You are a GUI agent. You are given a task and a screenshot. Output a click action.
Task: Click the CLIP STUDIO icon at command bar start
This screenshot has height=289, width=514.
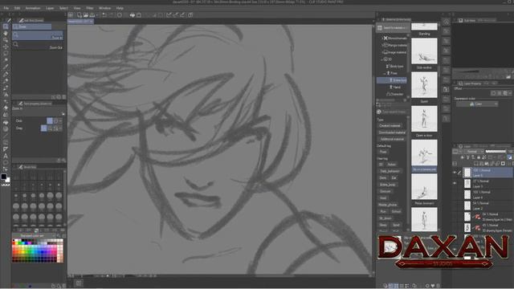click(71, 15)
